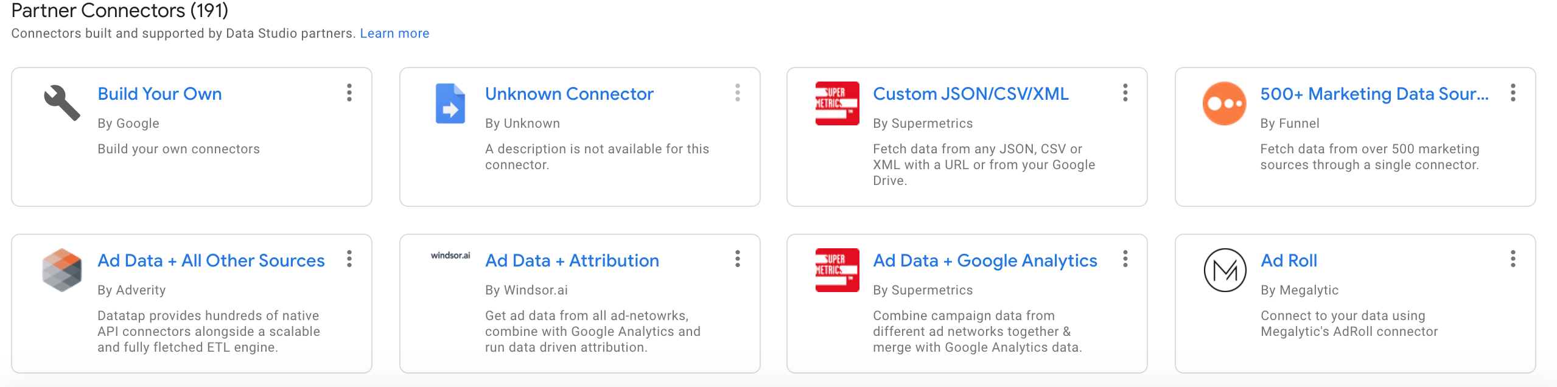1557x387 pixels.
Task: Select the Unknown Connector title
Action: point(569,94)
